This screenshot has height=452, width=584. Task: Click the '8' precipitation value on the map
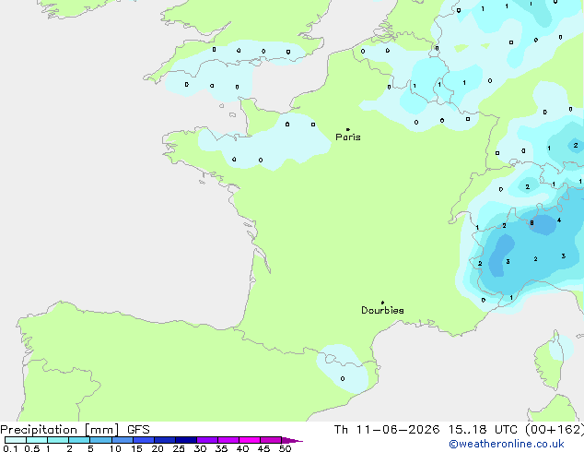pyautogui.click(x=531, y=223)
